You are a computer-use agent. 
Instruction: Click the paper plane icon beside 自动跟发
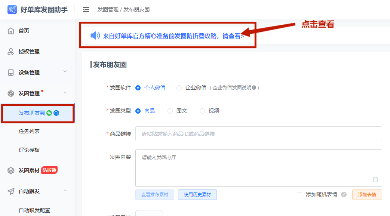click(11, 191)
